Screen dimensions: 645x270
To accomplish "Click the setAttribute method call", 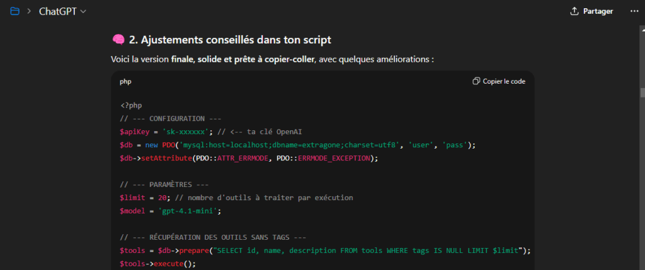I will [163, 158].
